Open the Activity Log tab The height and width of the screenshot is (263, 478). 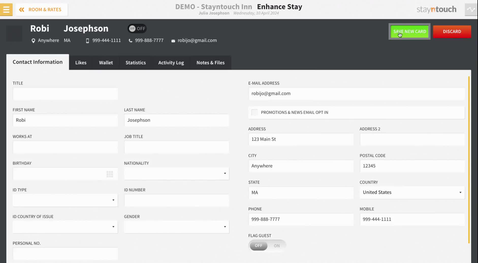171,63
